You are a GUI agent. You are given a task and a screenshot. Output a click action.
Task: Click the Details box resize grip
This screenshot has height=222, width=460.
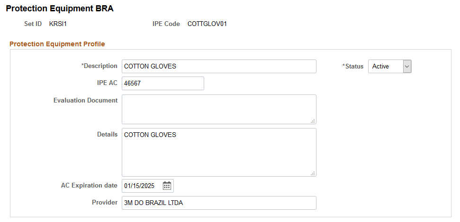[x=313, y=173]
